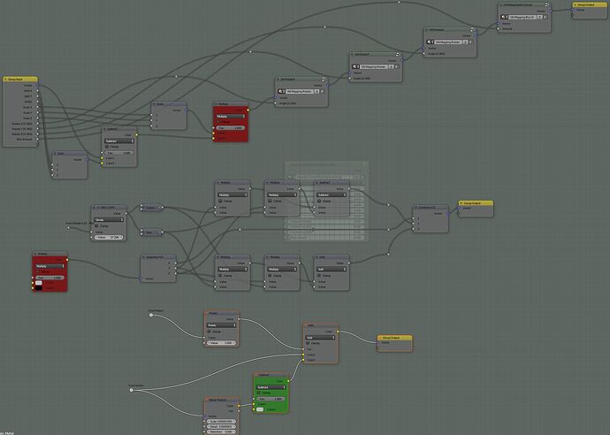Click the From Power reroute point
This screenshot has width=610, height=435.
151,315
